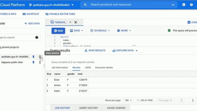Open the Explore Data dropdown
The width and height of the screenshot is (197, 111).
pos(125,51)
